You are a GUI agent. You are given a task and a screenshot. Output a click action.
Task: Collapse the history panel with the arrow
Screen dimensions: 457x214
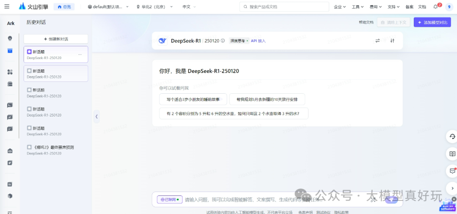[96, 116]
